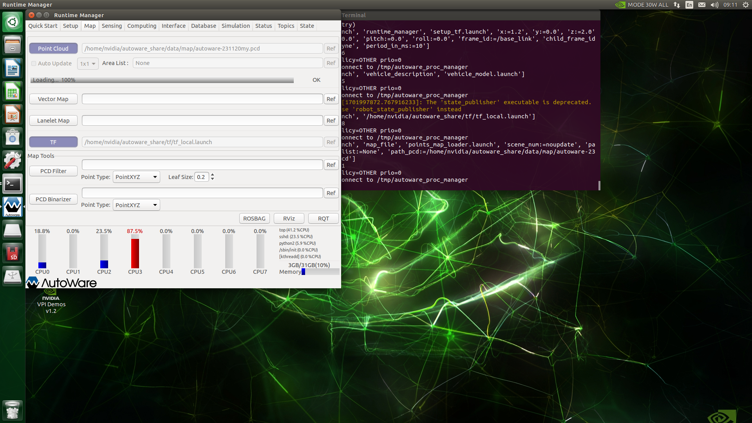
Task: Click the PCD Filter button
Action: (53, 171)
